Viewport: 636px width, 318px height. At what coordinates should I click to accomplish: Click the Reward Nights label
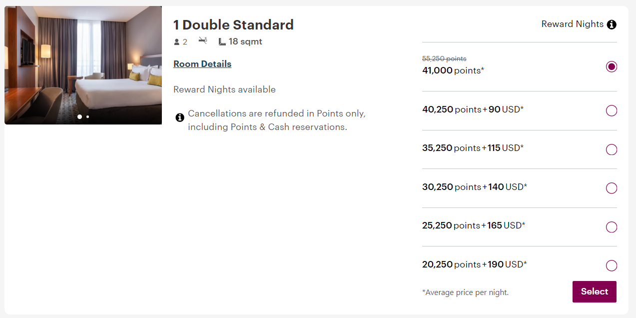pos(572,24)
